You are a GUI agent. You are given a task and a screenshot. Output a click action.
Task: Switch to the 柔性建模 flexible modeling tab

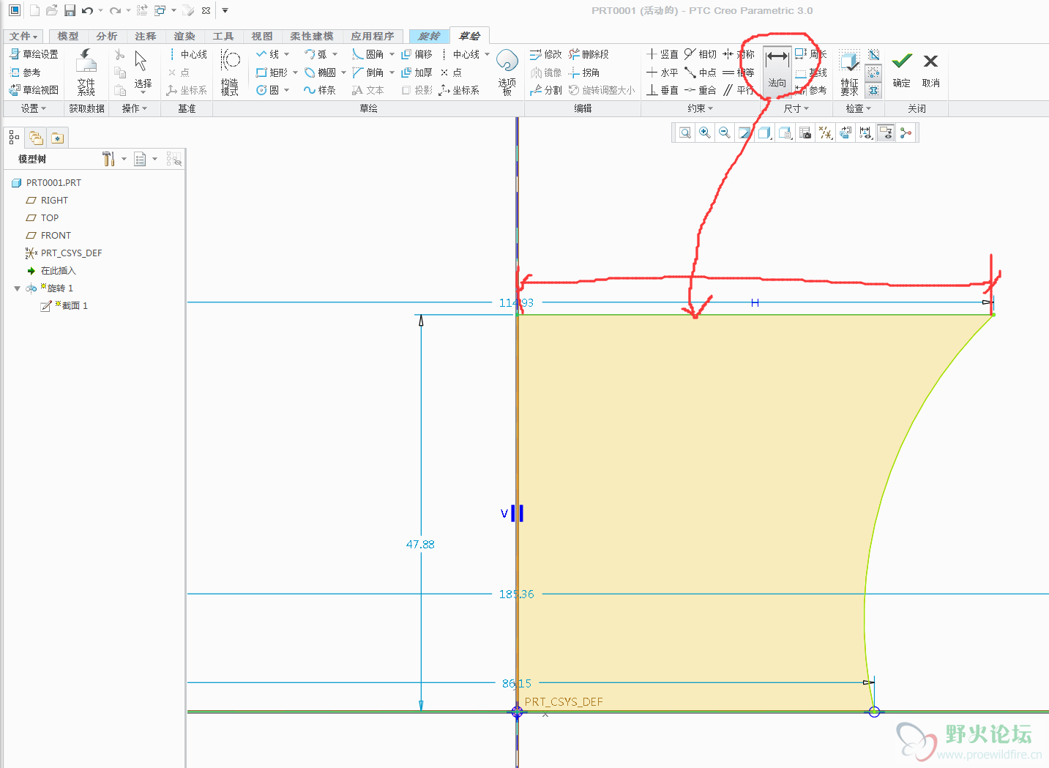pos(312,36)
